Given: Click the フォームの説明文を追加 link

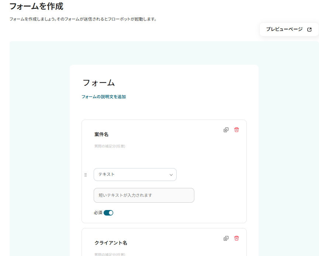Looking at the screenshot, I should (x=104, y=97).
